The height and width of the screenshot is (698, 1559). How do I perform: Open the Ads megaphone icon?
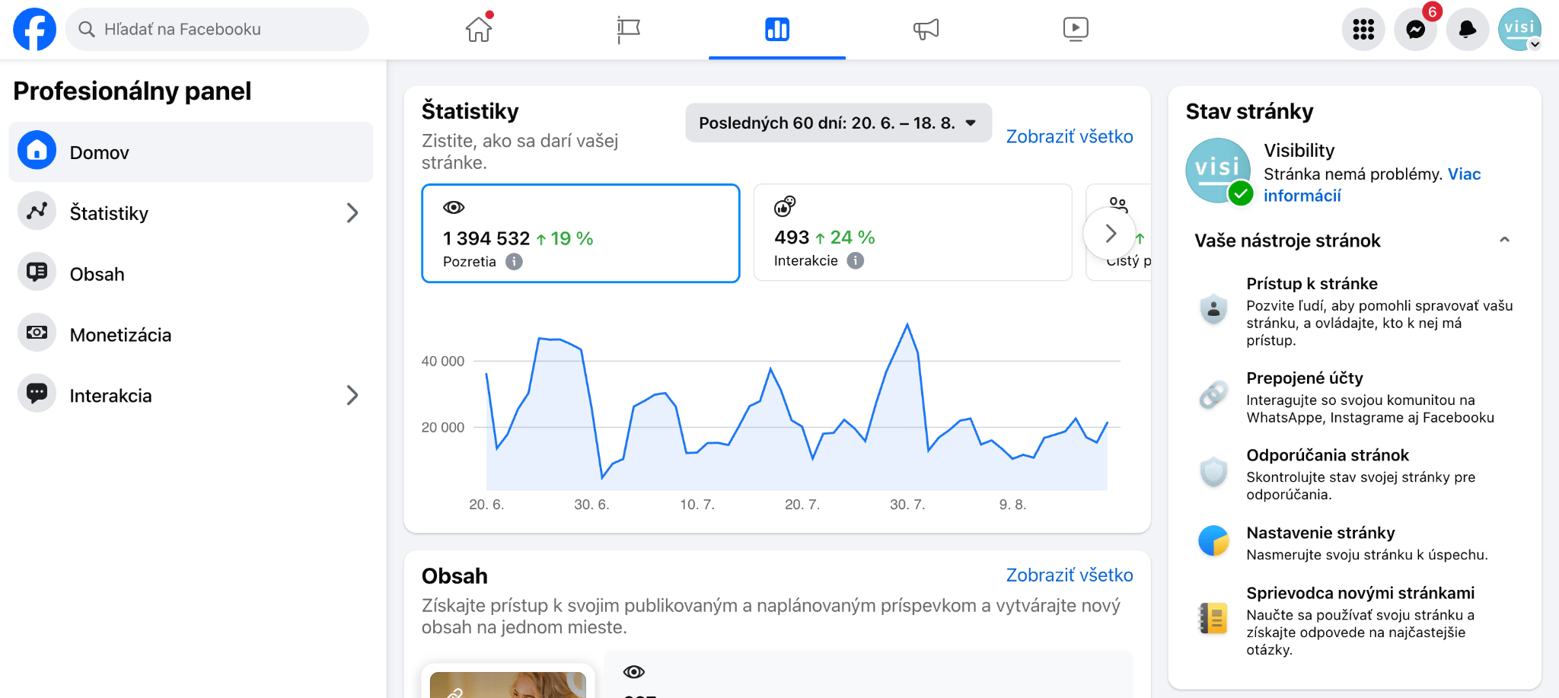(x=926, y=30)
